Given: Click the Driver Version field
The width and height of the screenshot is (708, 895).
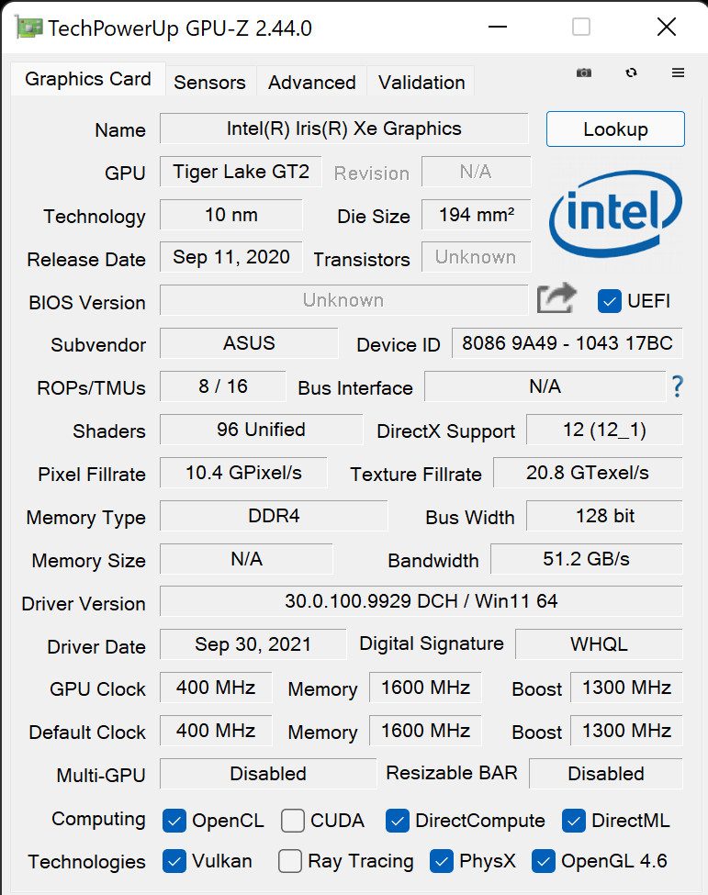Looking at the screenshot, I should click(421, 601).
